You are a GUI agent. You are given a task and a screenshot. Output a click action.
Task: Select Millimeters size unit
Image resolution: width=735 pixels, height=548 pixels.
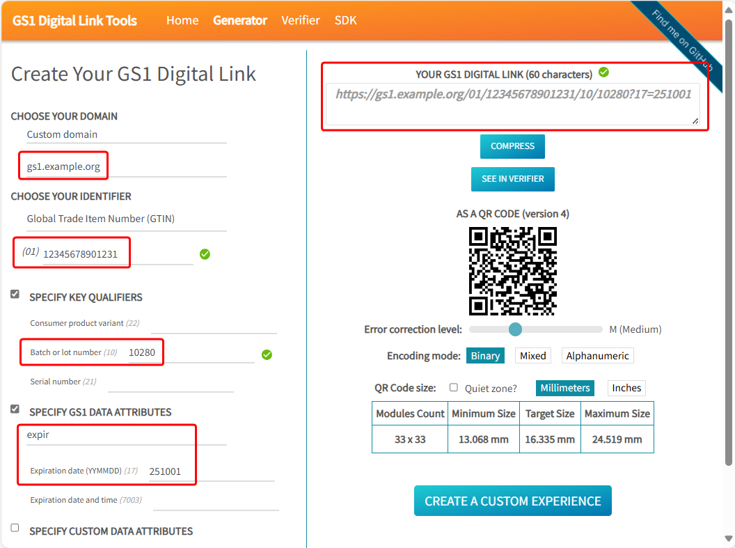coord(565,388)
